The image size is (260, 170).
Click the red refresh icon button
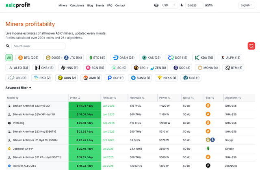(251, 46)
